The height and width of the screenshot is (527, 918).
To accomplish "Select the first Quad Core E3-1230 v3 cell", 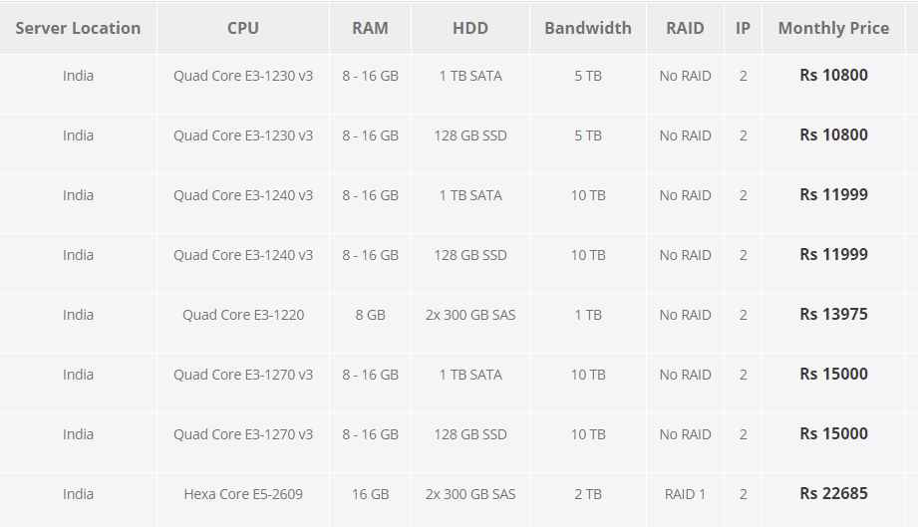I will [243, 76].
